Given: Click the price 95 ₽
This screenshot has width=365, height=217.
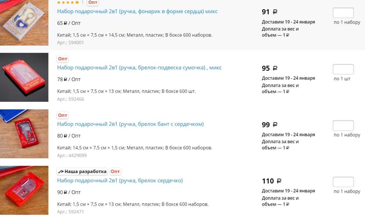Looking at the screenshot, I should pos(269,68).
